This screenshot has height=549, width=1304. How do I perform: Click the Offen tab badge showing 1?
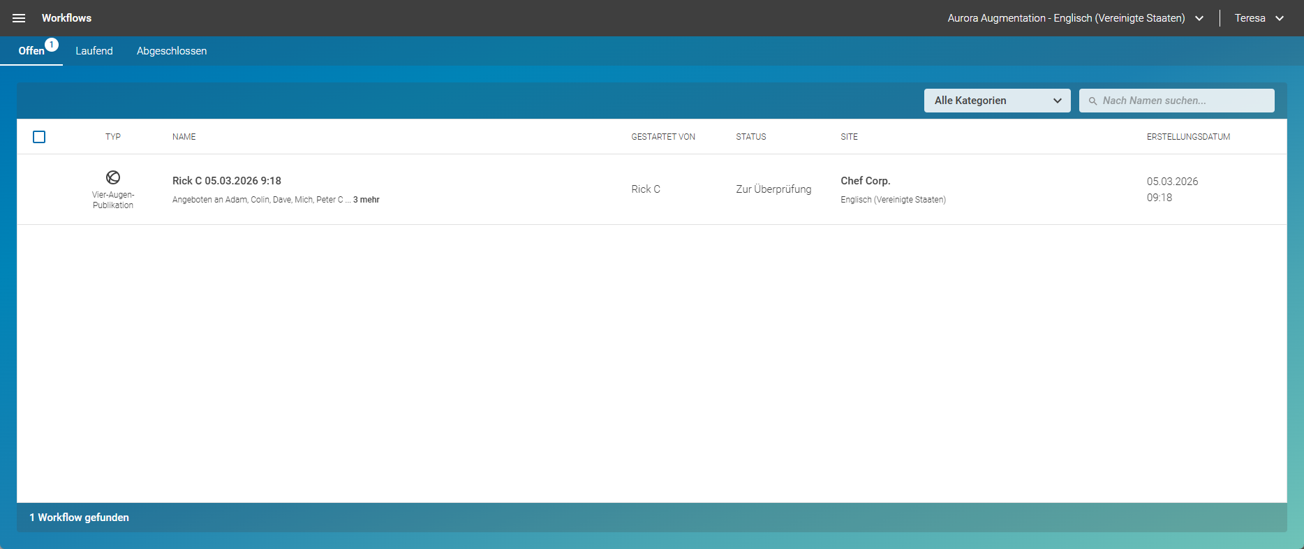[52, 45]
